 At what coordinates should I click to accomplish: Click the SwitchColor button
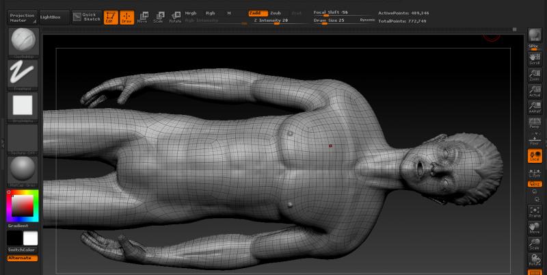point(22,250)
